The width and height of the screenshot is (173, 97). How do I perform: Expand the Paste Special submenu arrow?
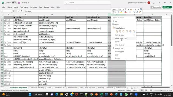tap(135, 35)
